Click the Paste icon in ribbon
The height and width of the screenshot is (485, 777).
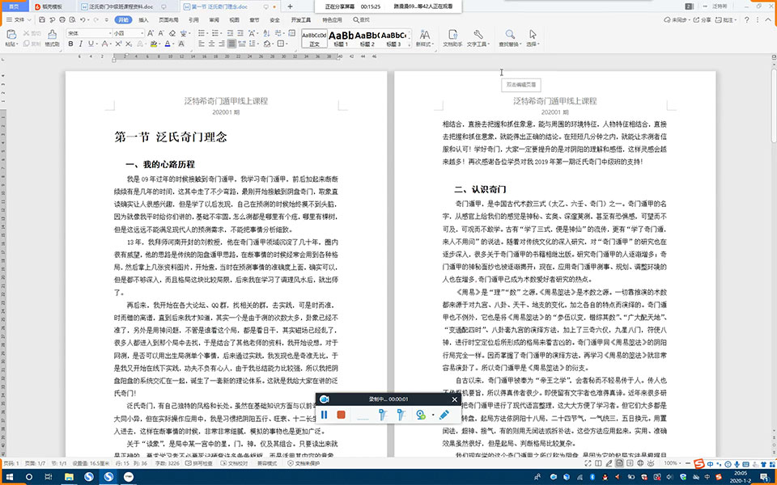[11, 34]
